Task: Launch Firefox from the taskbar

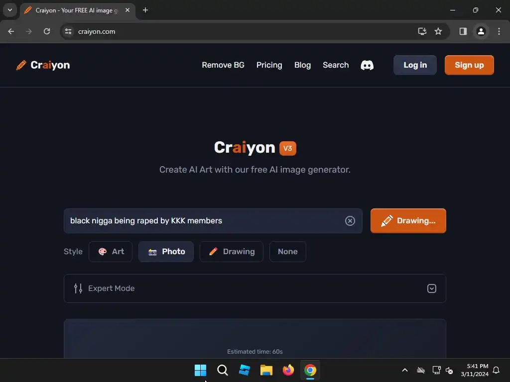Action: tap(288, 370)
